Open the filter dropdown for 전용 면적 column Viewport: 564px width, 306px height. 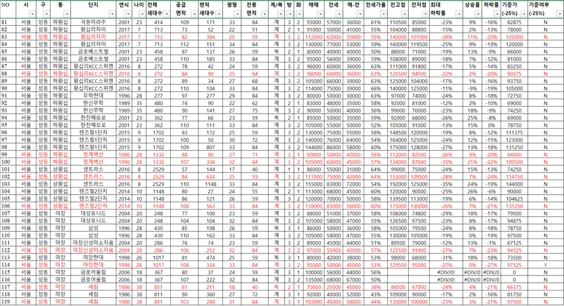click(x=264, y=14)
